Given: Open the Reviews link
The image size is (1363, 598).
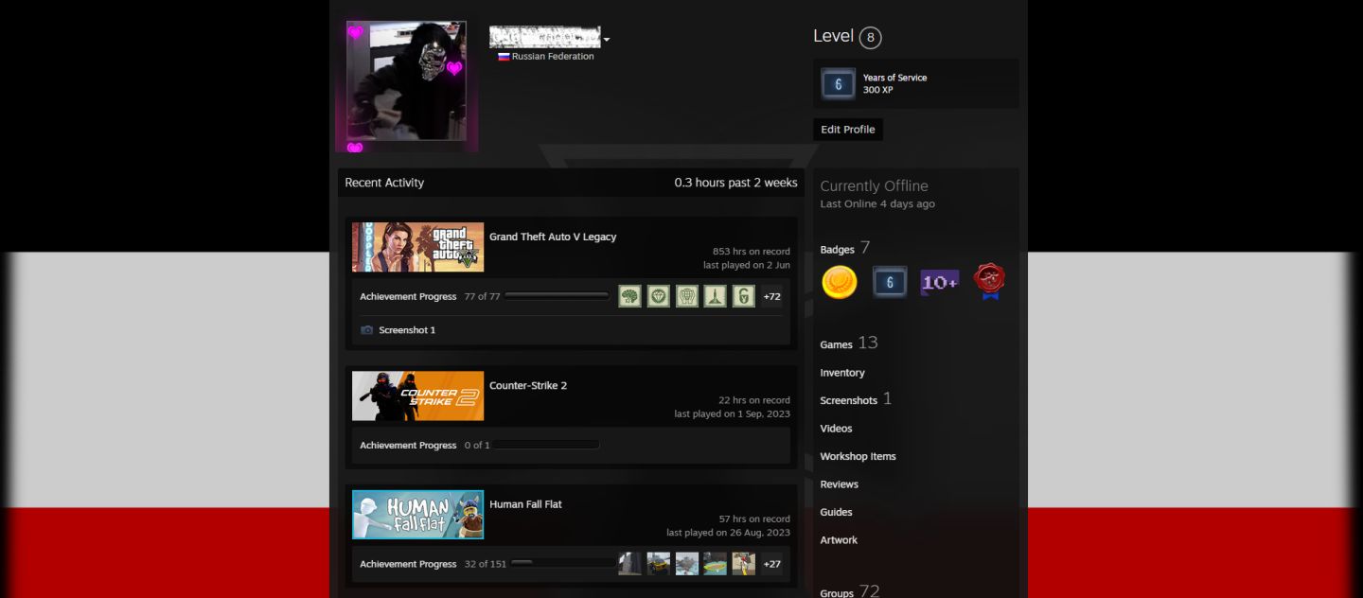Looking at the screenshot, I should tap(839, 484).
